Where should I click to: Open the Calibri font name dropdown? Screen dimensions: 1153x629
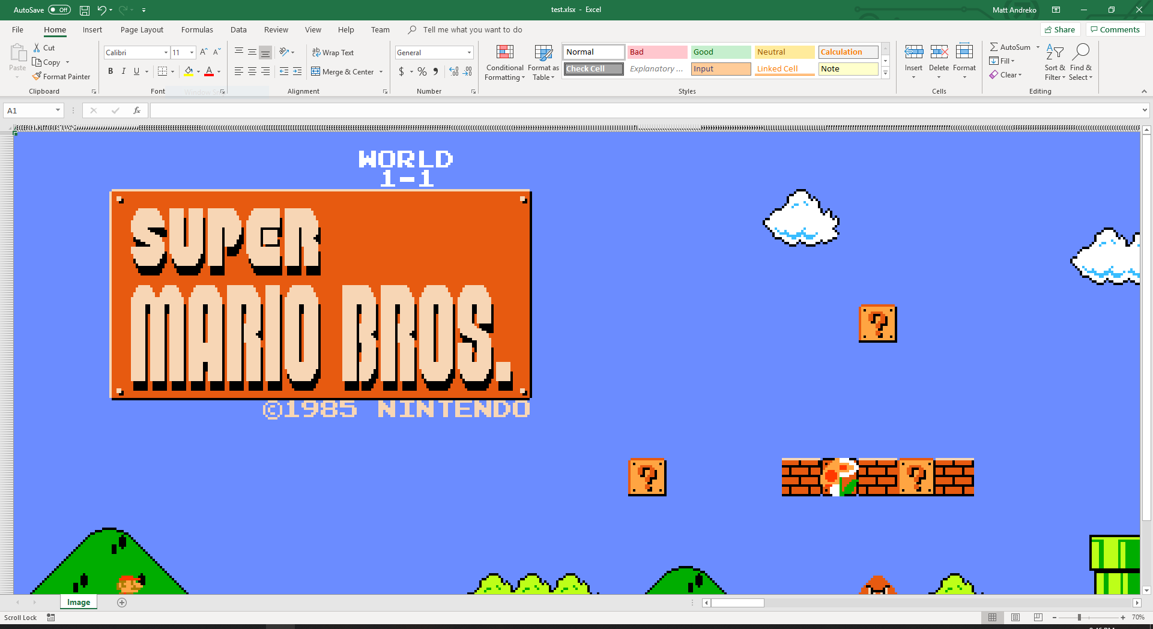point(166,53)
